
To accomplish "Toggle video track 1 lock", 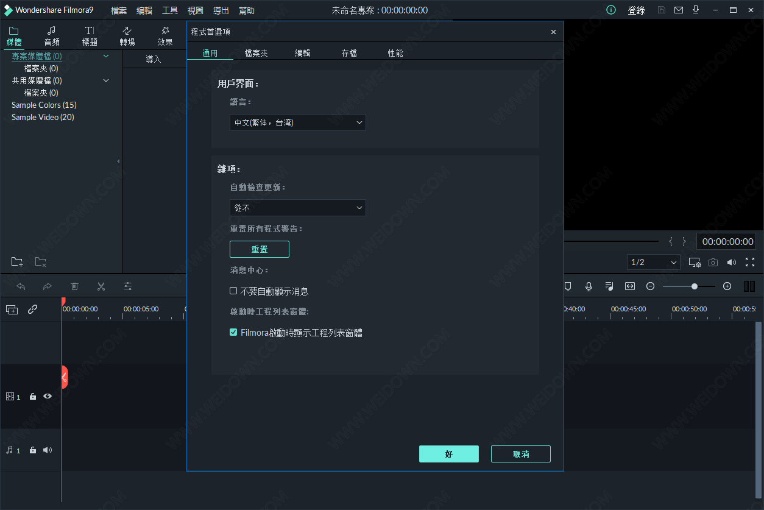I will (33, 397).
